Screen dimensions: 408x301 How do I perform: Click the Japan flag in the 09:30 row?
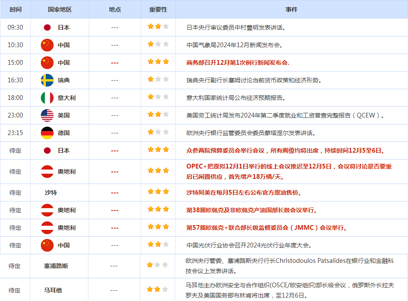coord(47,27)
